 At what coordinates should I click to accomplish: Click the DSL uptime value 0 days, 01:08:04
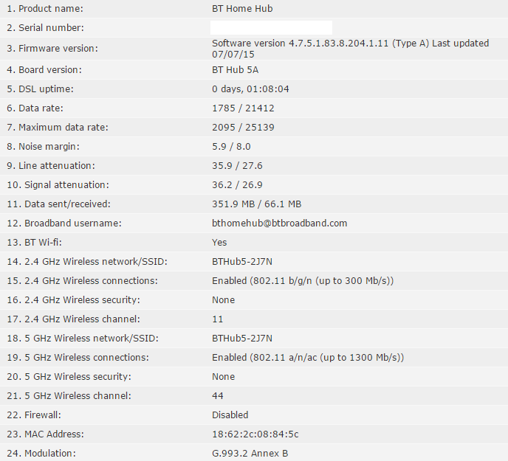click(250, 89)
